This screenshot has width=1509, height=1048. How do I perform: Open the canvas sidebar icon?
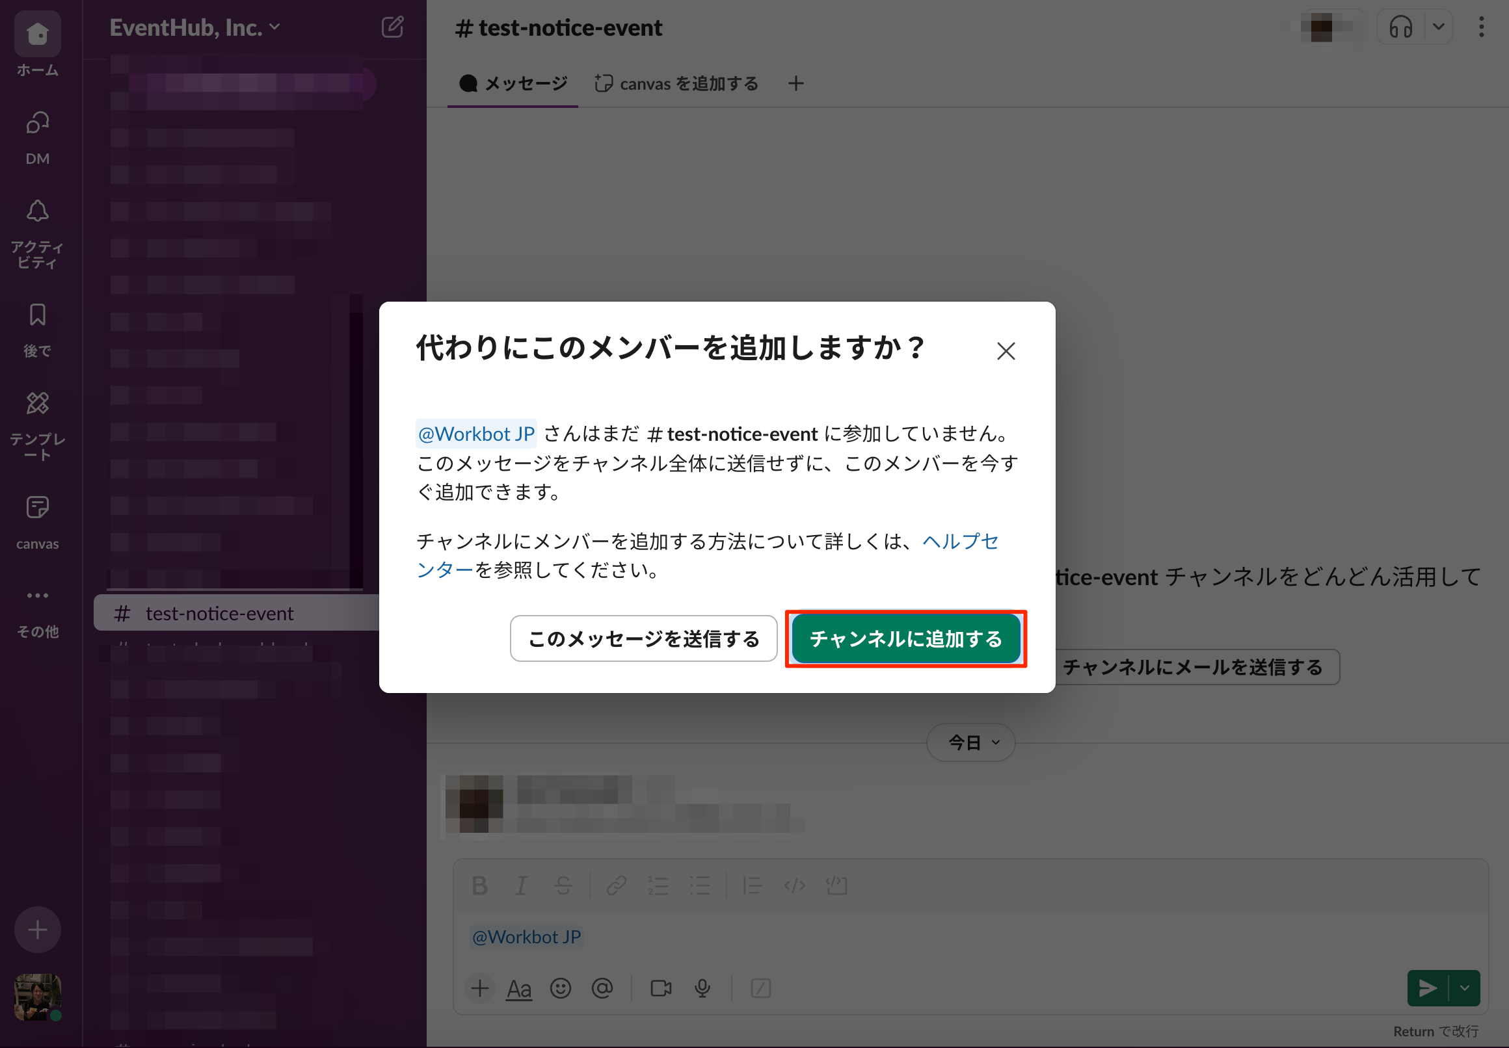coord(38,508)
